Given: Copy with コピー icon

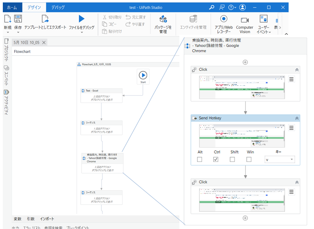Looking at the screenshot, I should click(x=104, y=24).
